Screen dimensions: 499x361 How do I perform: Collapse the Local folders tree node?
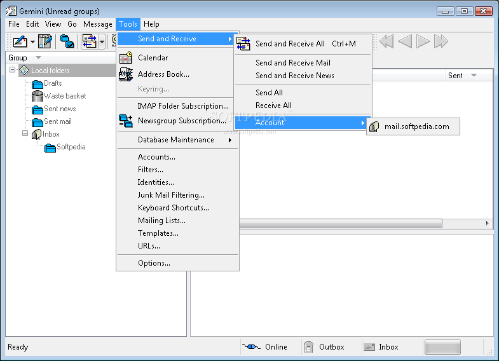click(x=12, y=69)
